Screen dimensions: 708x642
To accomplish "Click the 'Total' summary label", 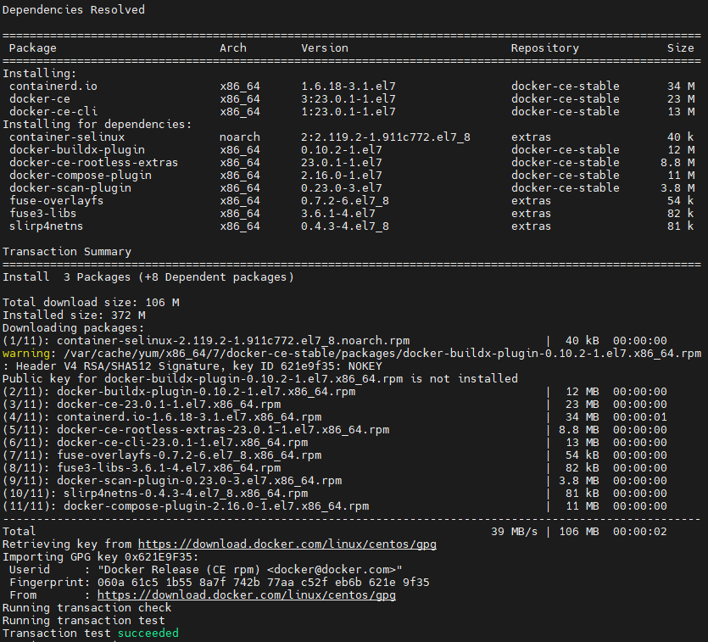I will point(19,532).
